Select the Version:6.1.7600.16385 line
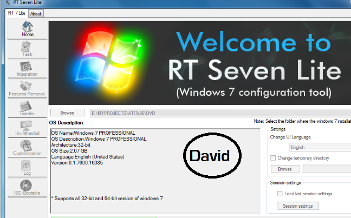The width and height of the screenshot is (351, 218). point(77,163)
